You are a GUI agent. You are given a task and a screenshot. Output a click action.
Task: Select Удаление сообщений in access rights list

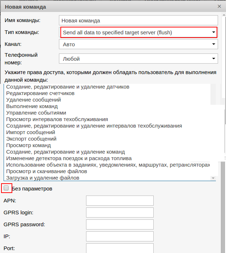coord(34,100)
